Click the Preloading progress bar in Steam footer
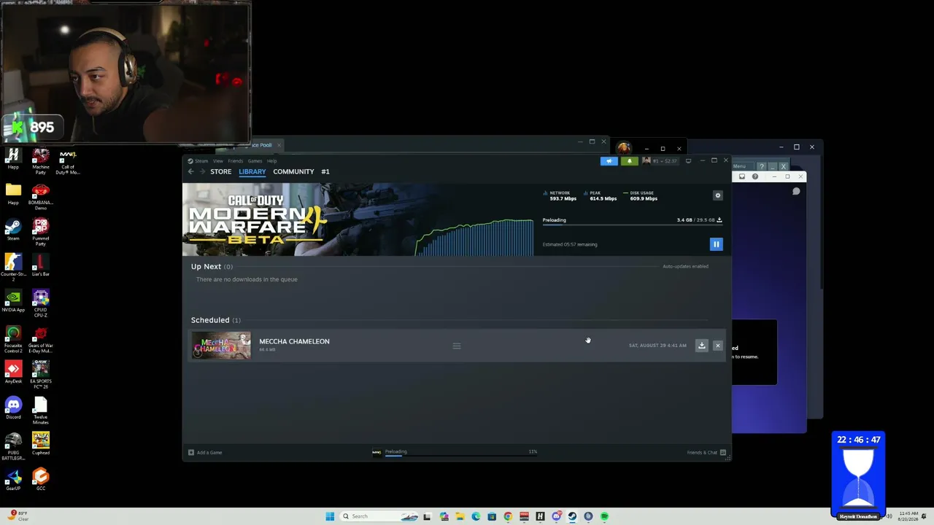This screenshot has height=525, width=934. (461, 455)
